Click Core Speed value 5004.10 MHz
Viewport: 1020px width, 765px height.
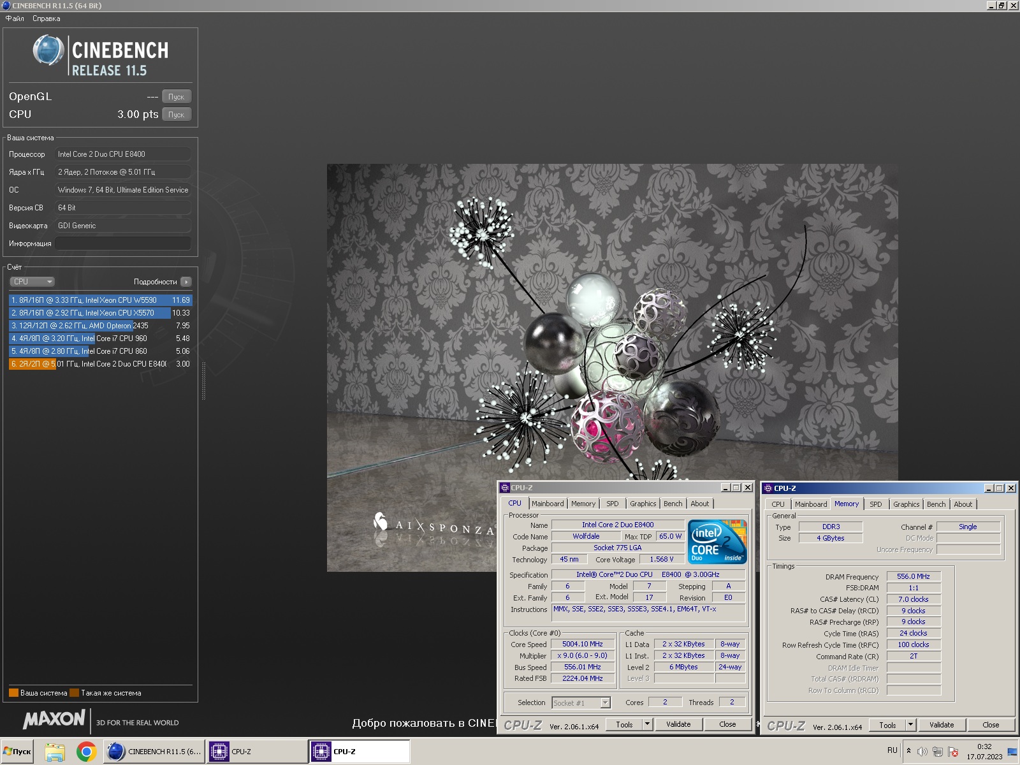click(x=583, y=644)
